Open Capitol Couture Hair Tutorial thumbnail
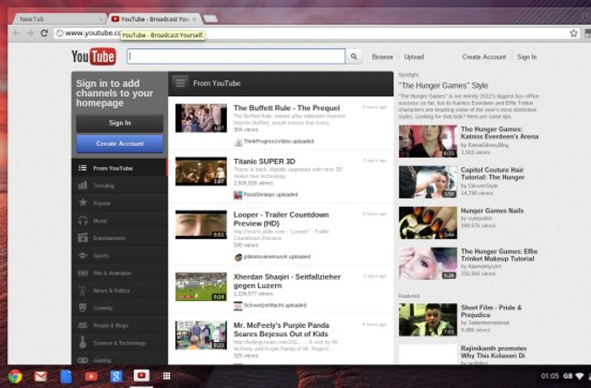Image resolution: width=591 pixels, height=388 pixels. click(x=428, y=182)
